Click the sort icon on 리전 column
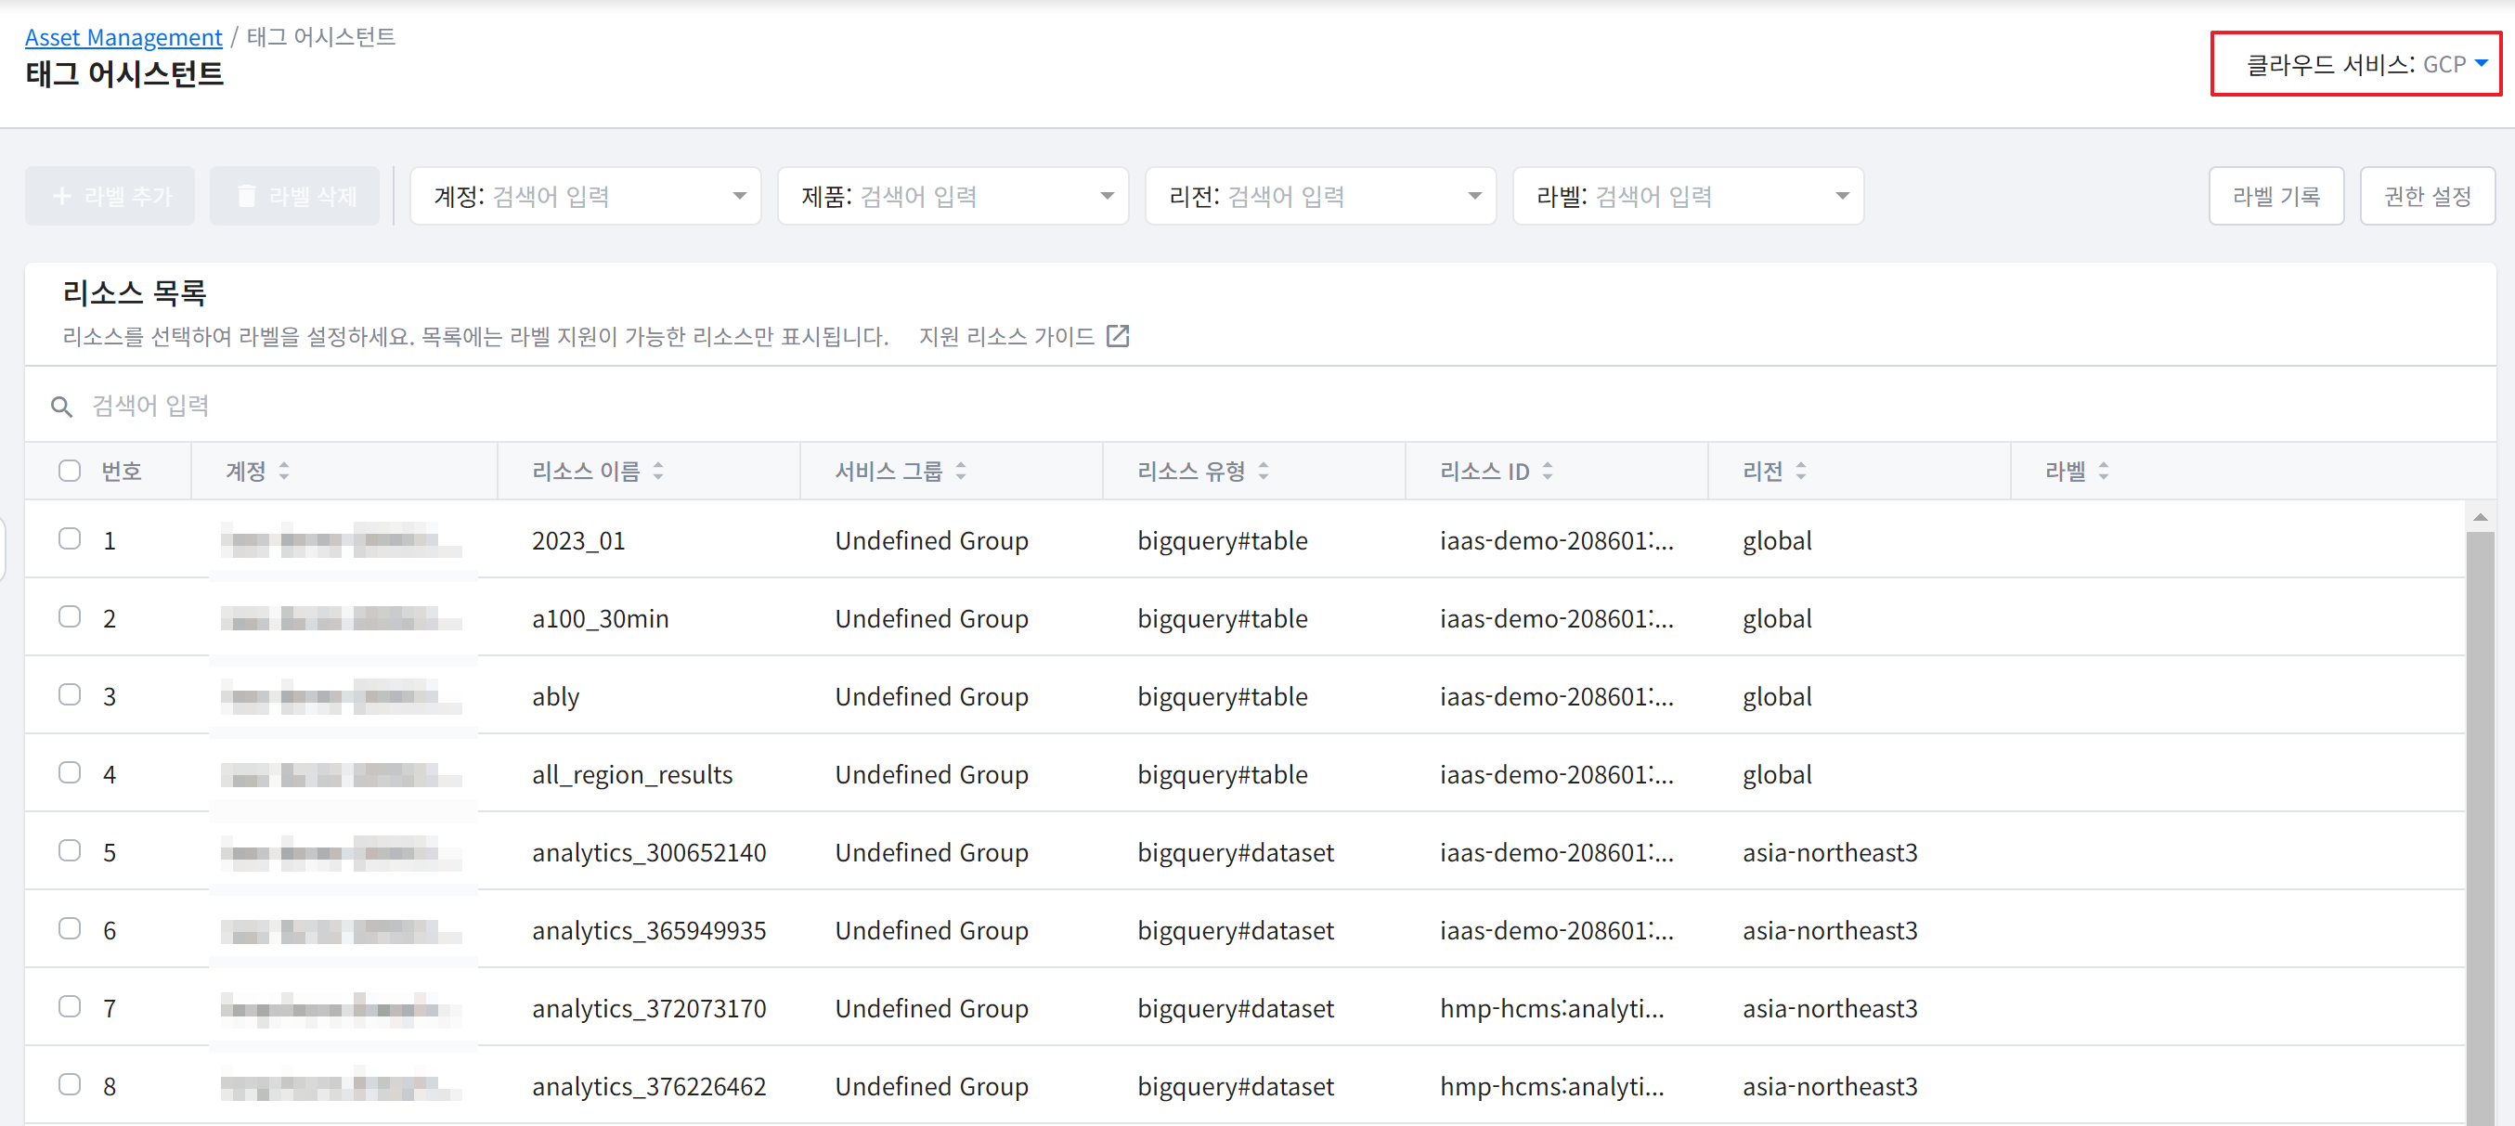2515x1126 pixels. pyautogui.click(x=1801, y=472)
